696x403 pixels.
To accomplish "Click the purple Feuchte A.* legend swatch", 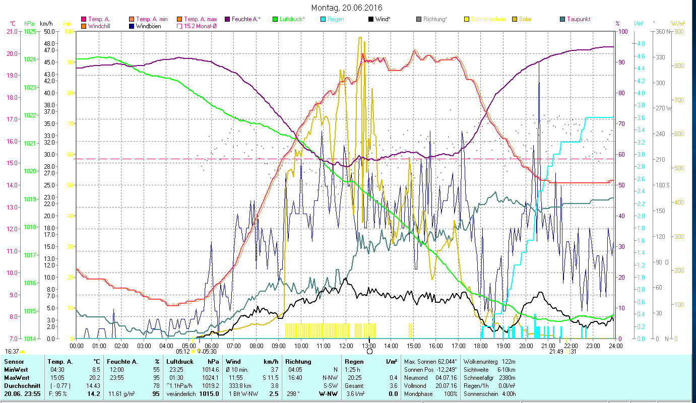I will [228, 20].
